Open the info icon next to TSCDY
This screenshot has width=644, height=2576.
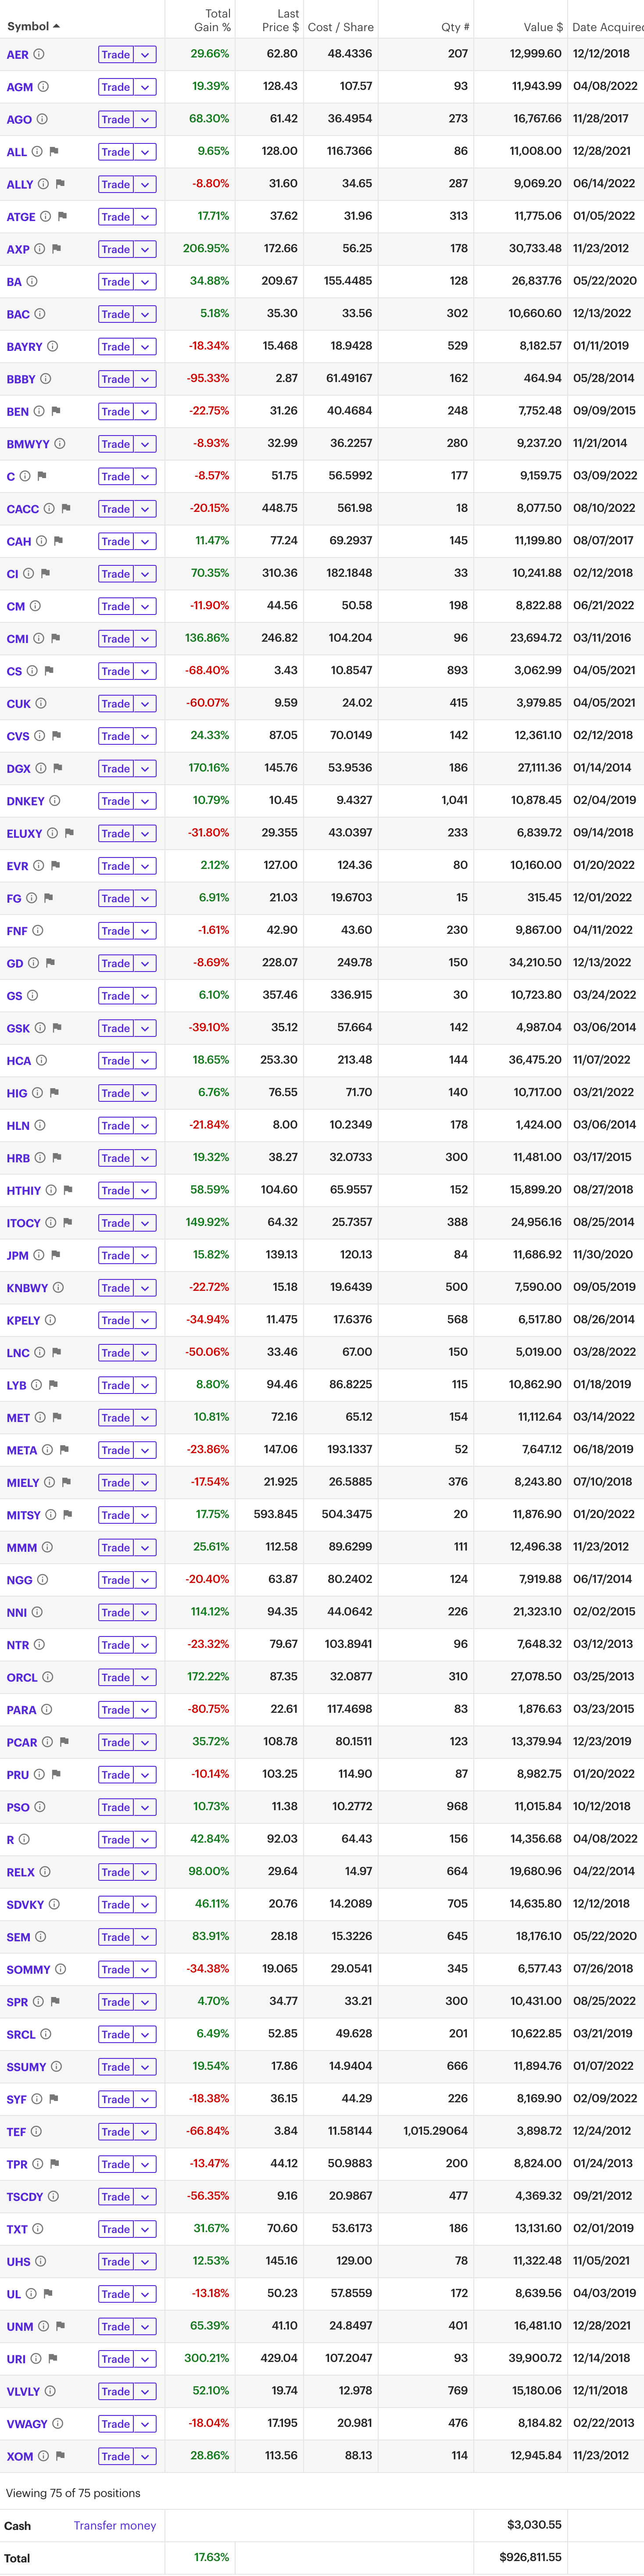click(x=53, y=2196)
